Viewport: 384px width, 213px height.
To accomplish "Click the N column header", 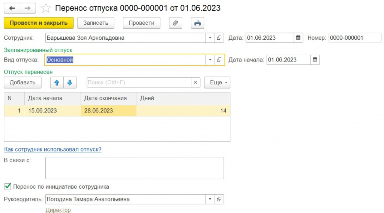I will click(14, 98).
